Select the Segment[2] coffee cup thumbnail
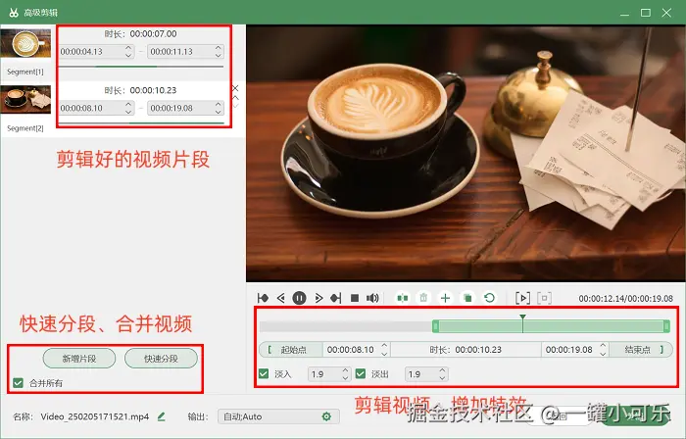Viewport: 686px width, 439px height. click(25, 99)
